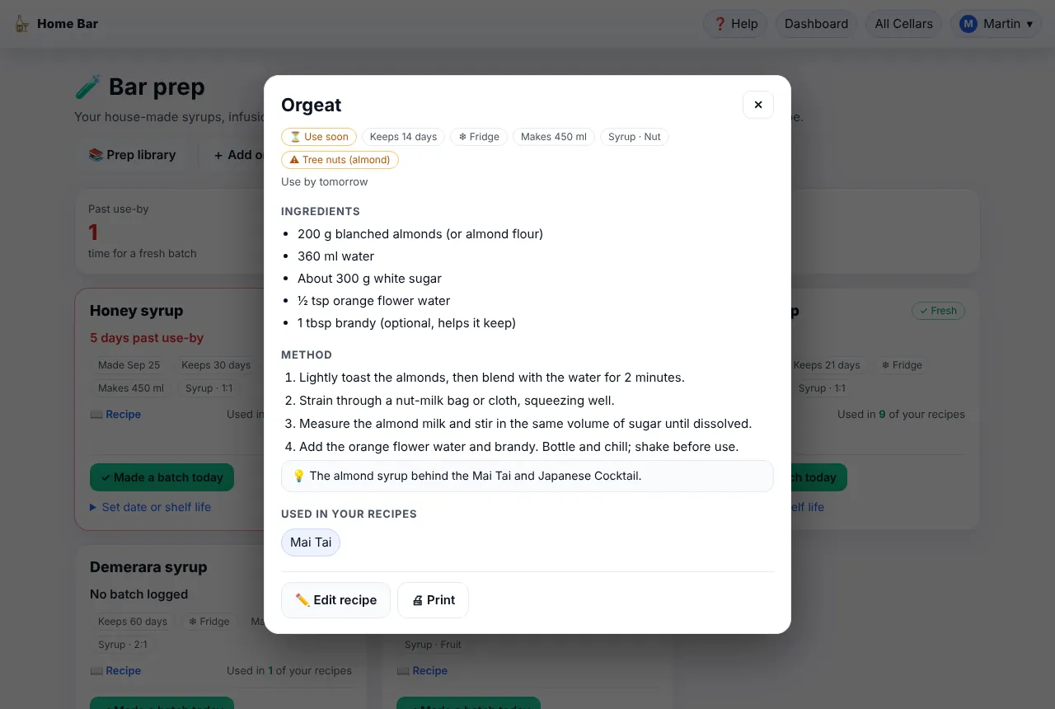This screenshot has height=709, width=1055.
Task: Close the Orgeat recipe dialog
Action: [x=758, y=105]
